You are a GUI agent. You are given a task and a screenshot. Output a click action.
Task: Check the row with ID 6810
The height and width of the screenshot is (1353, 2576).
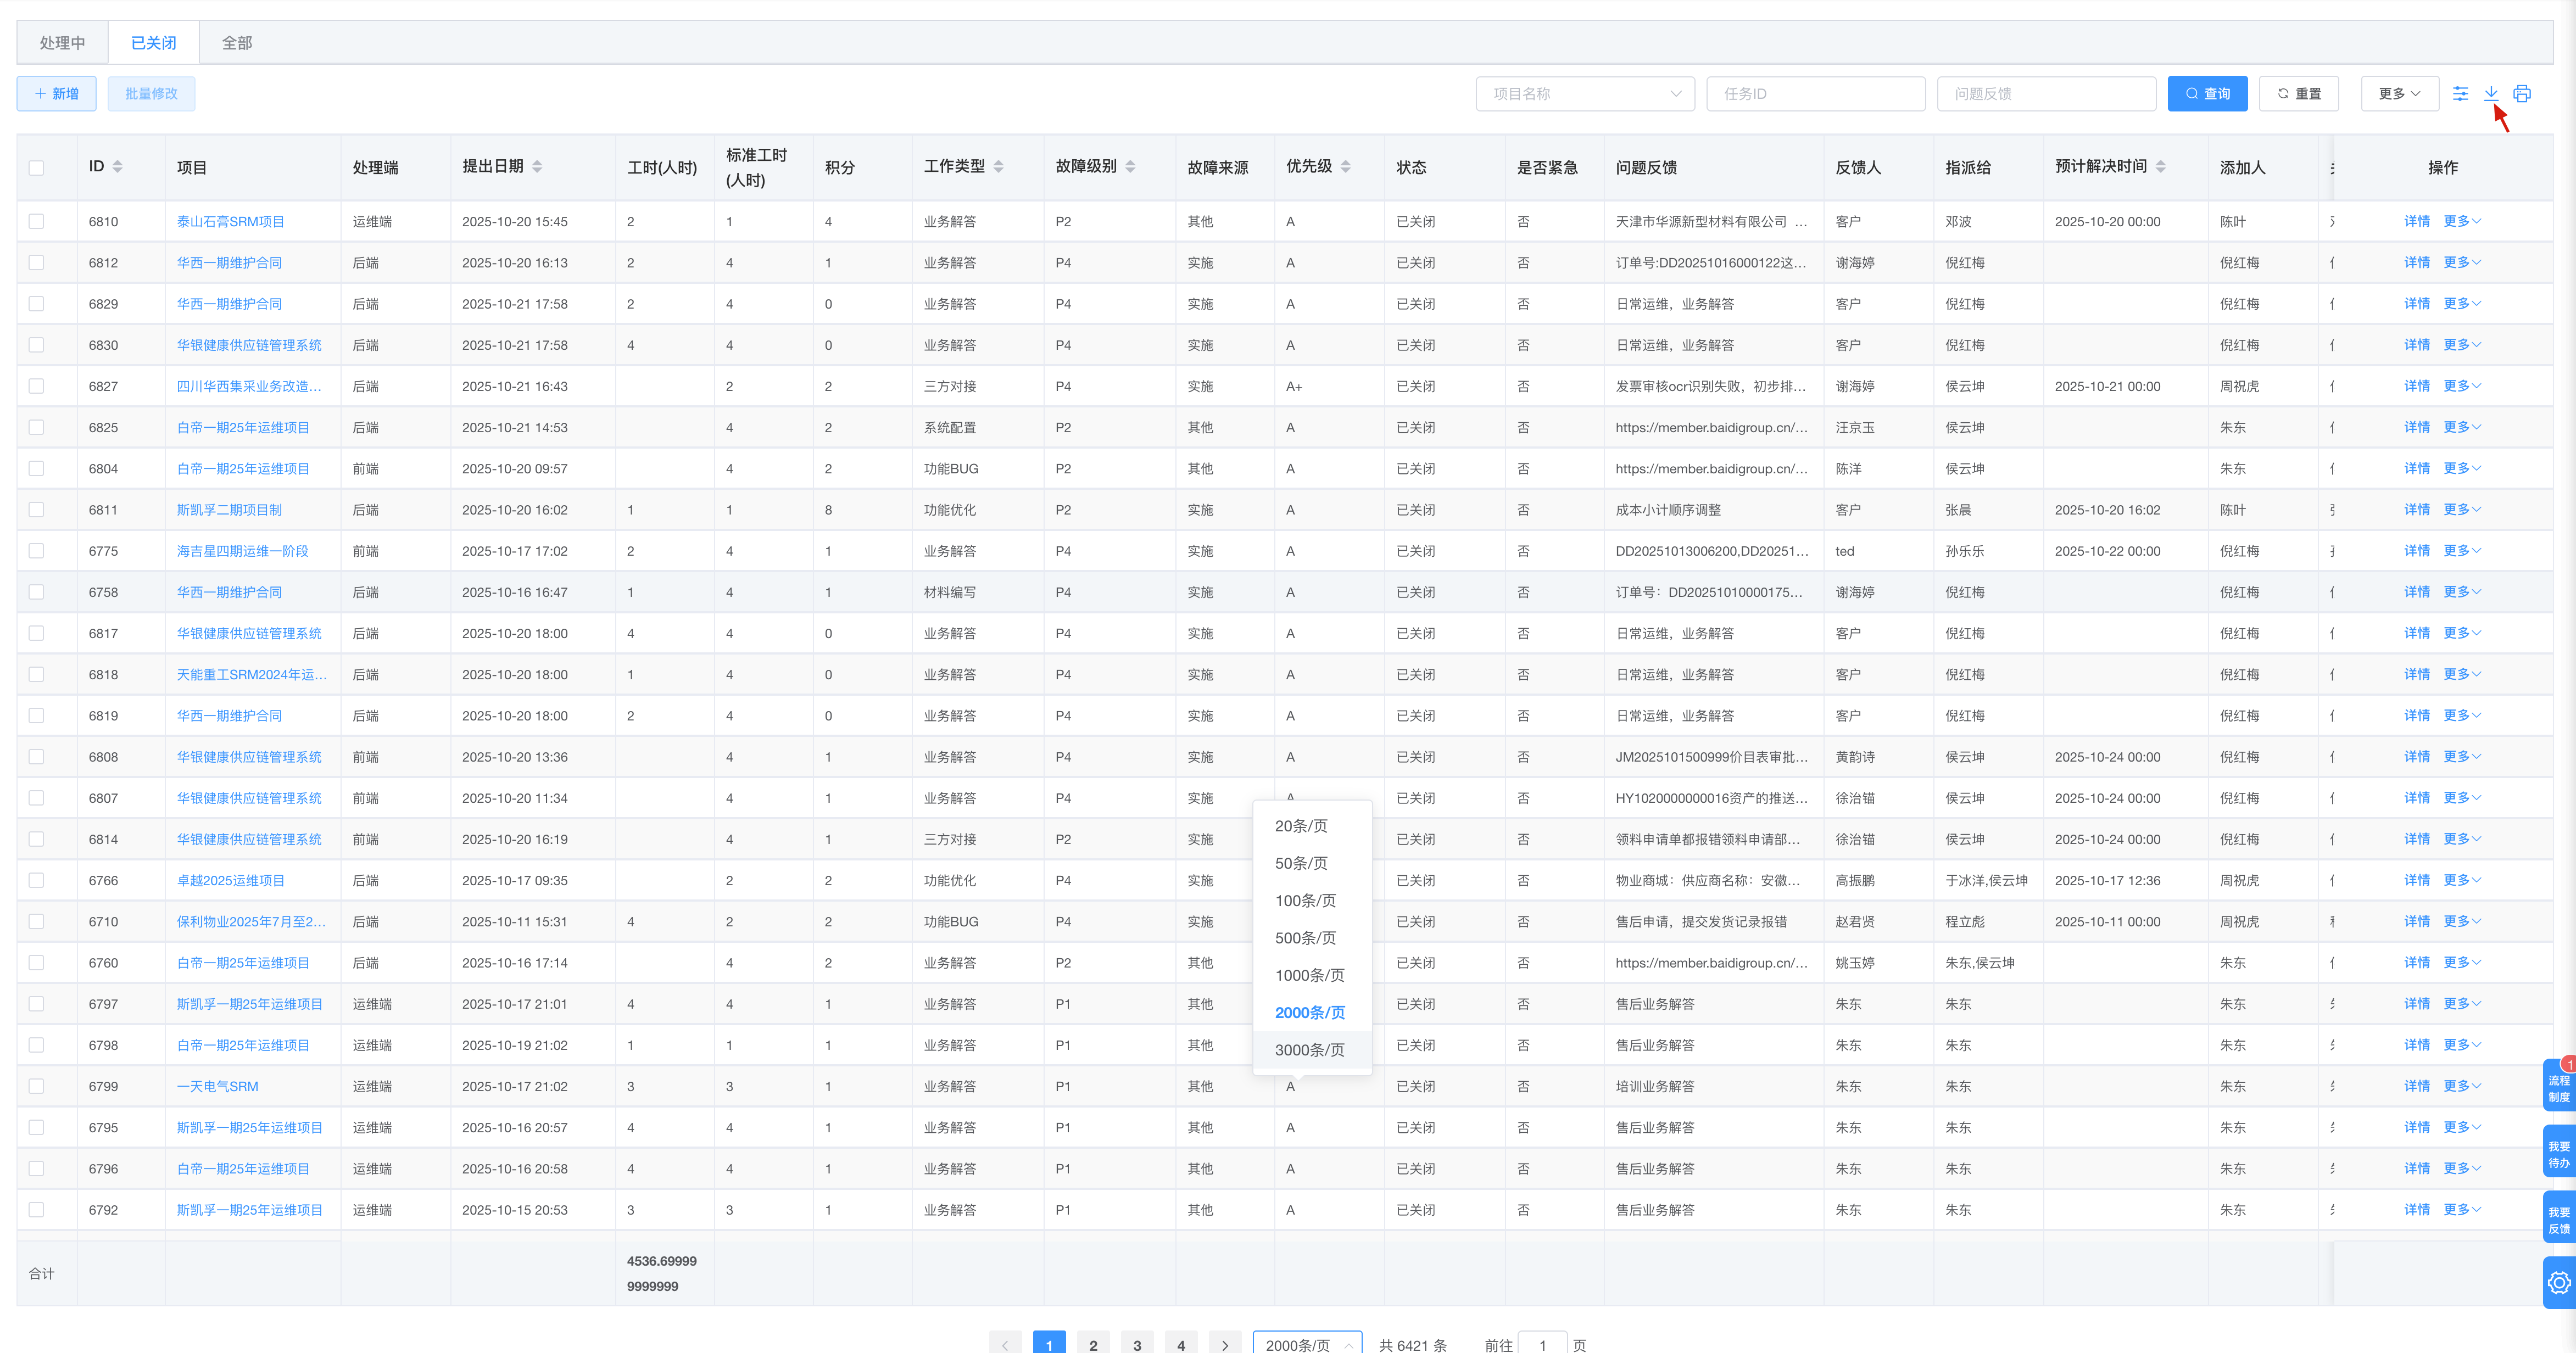tap(36, 222)
